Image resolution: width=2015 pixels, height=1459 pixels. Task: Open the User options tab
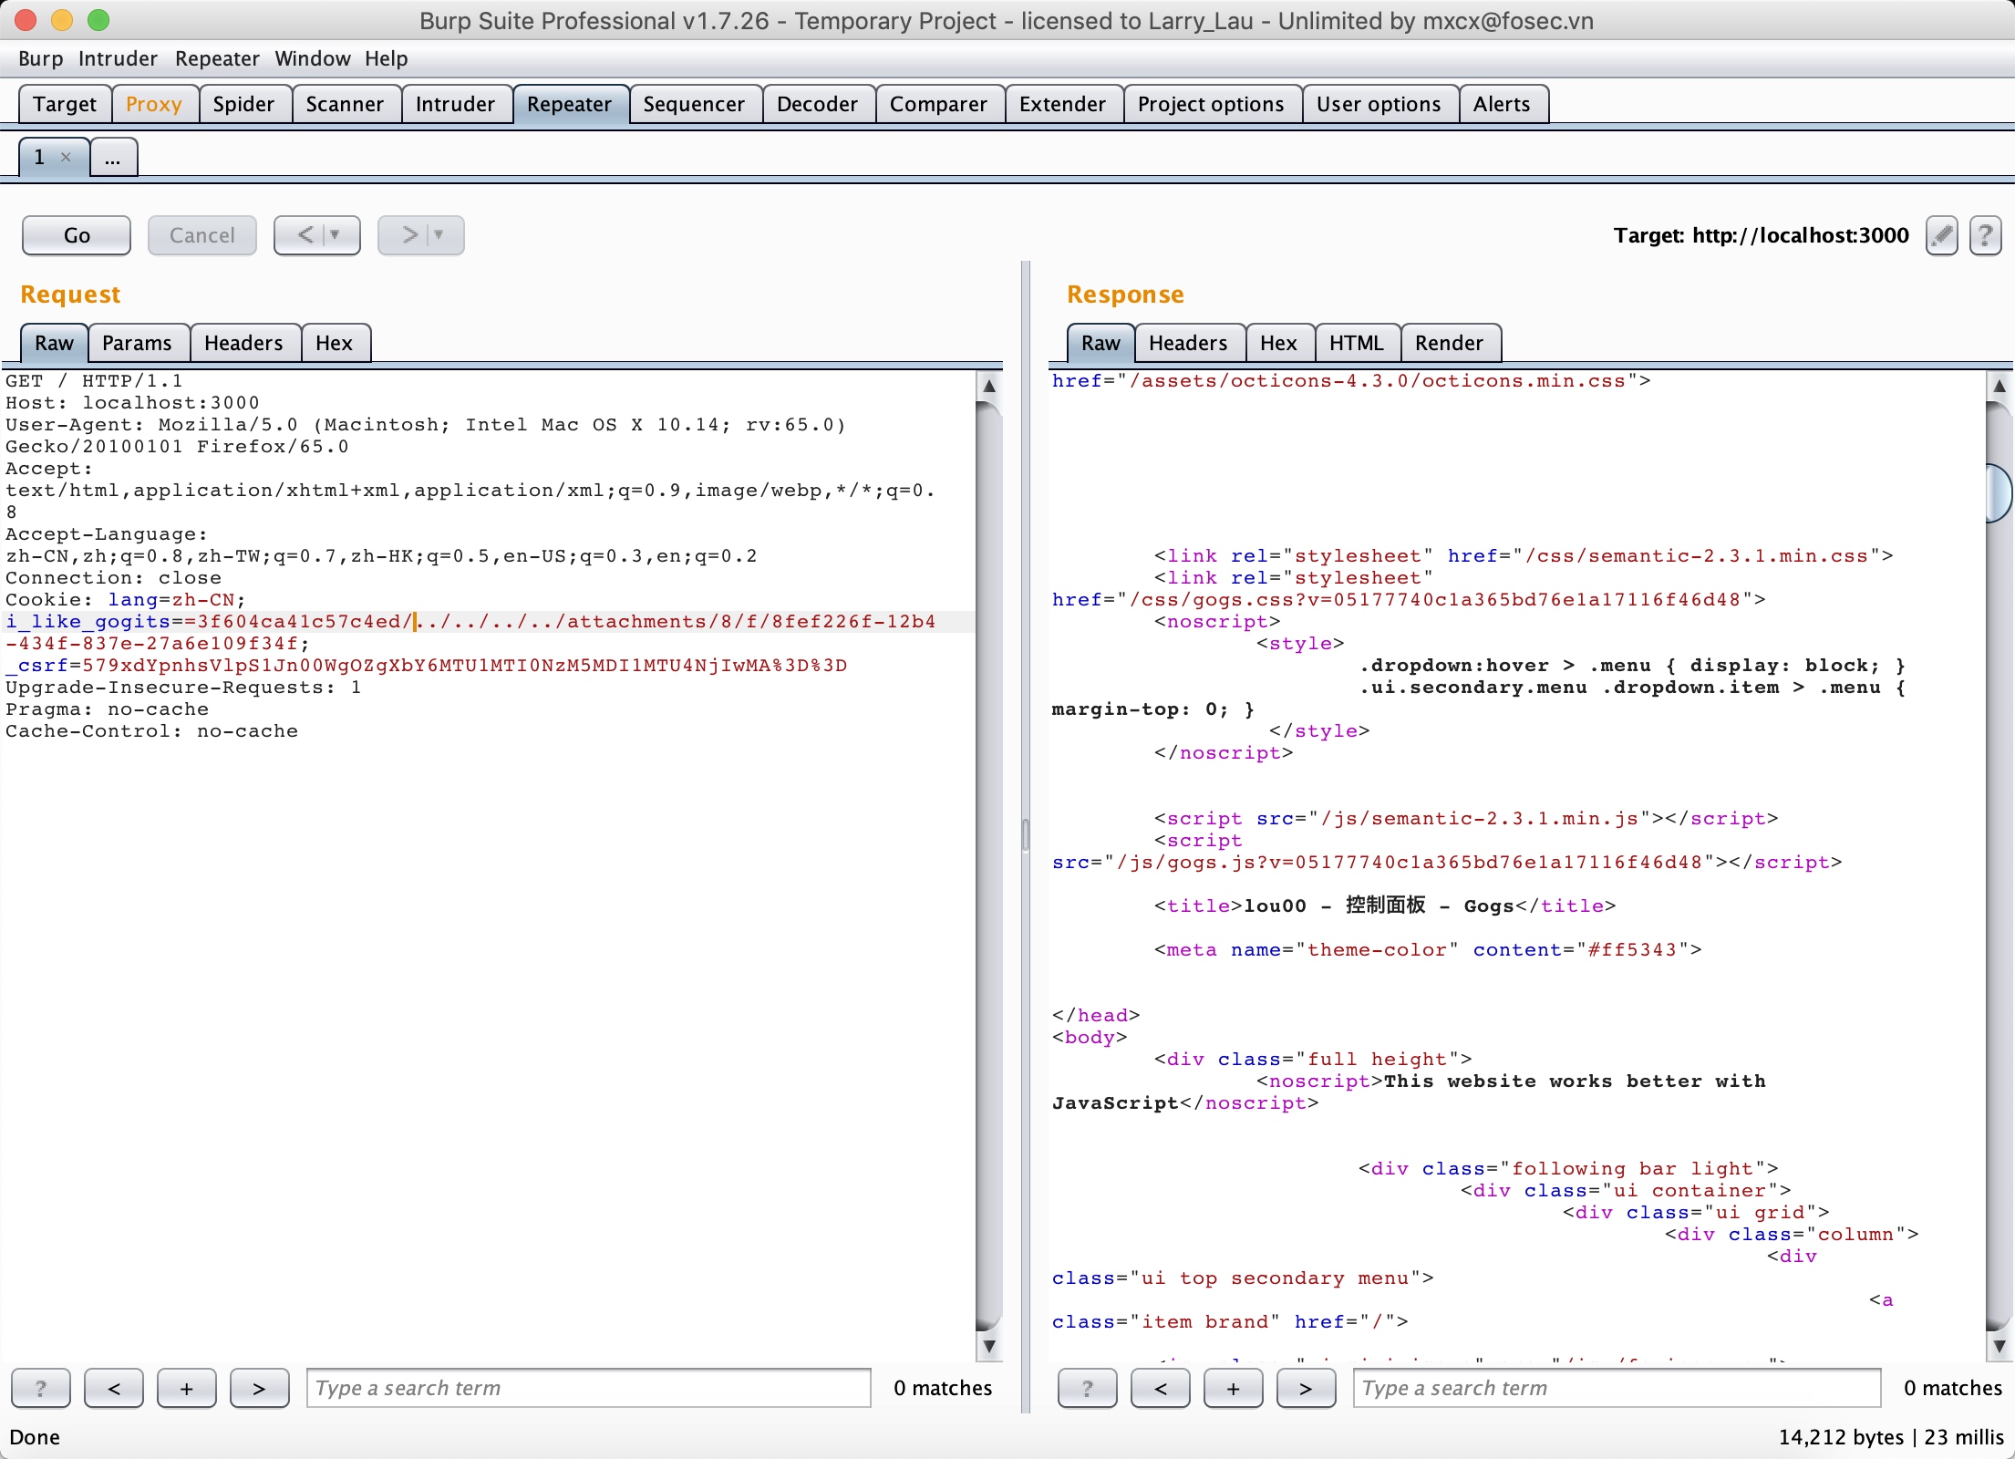coord(1379,104)
